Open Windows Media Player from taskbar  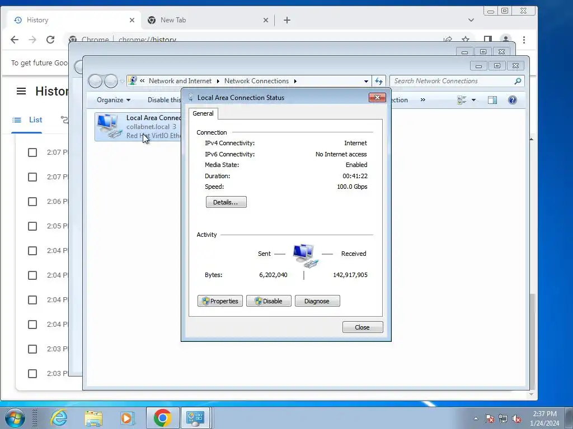[x=128, y=418]
